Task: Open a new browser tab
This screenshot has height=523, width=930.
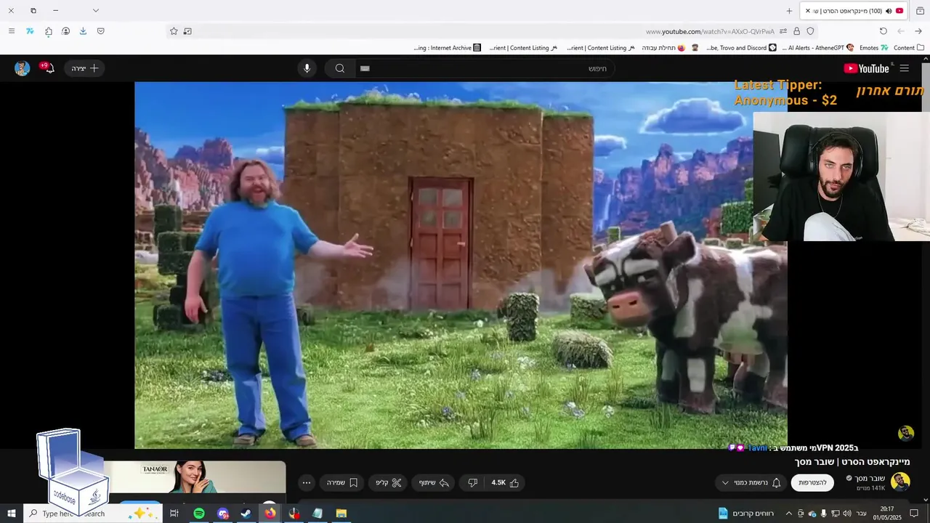Action: click(x=789, y=11)
